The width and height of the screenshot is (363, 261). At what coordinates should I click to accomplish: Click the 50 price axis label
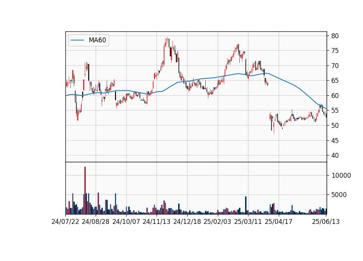click(335, 126)
